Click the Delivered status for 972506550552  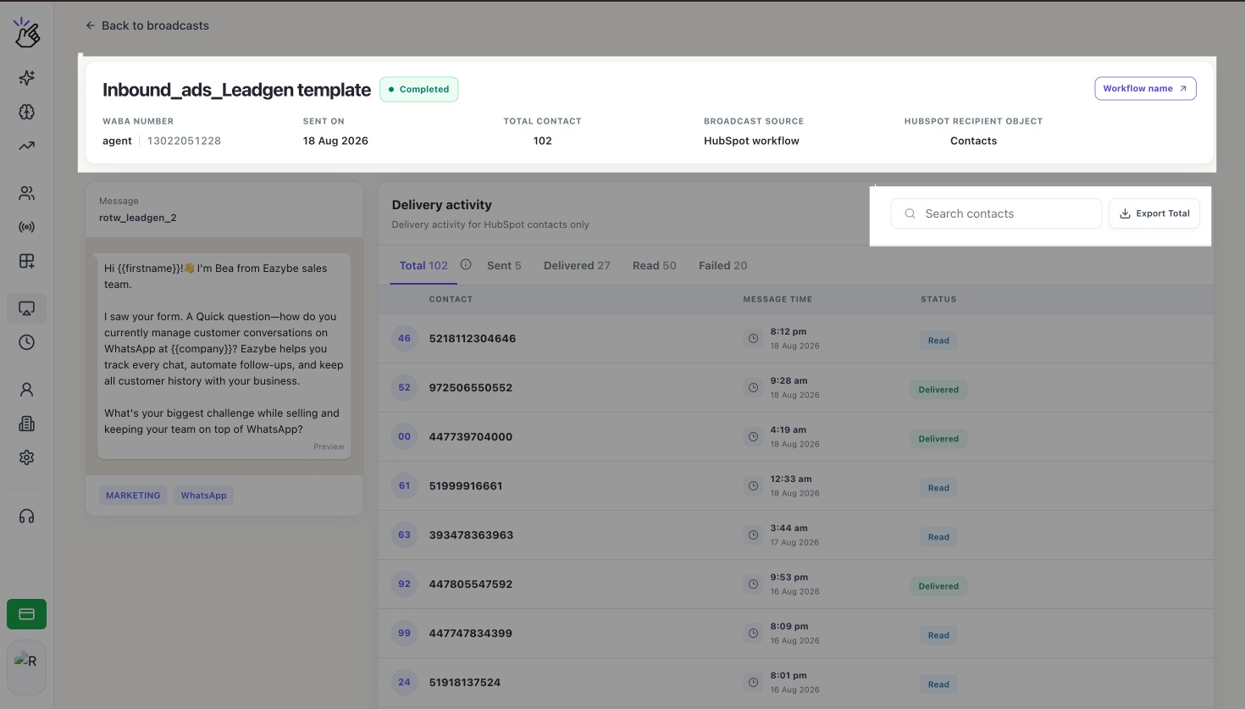(938, 390)
